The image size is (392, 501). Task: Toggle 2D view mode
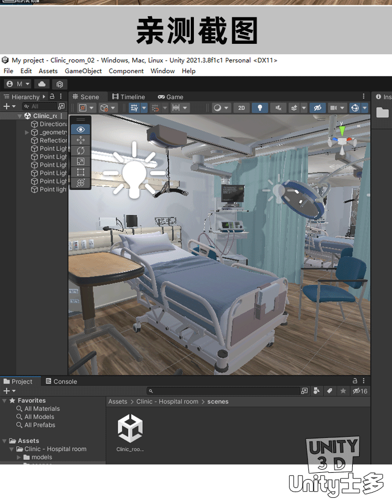241,108
